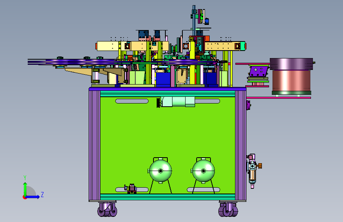Select the right caster wheel
Viewport: 343px width, 222px height.
[228, 209]
